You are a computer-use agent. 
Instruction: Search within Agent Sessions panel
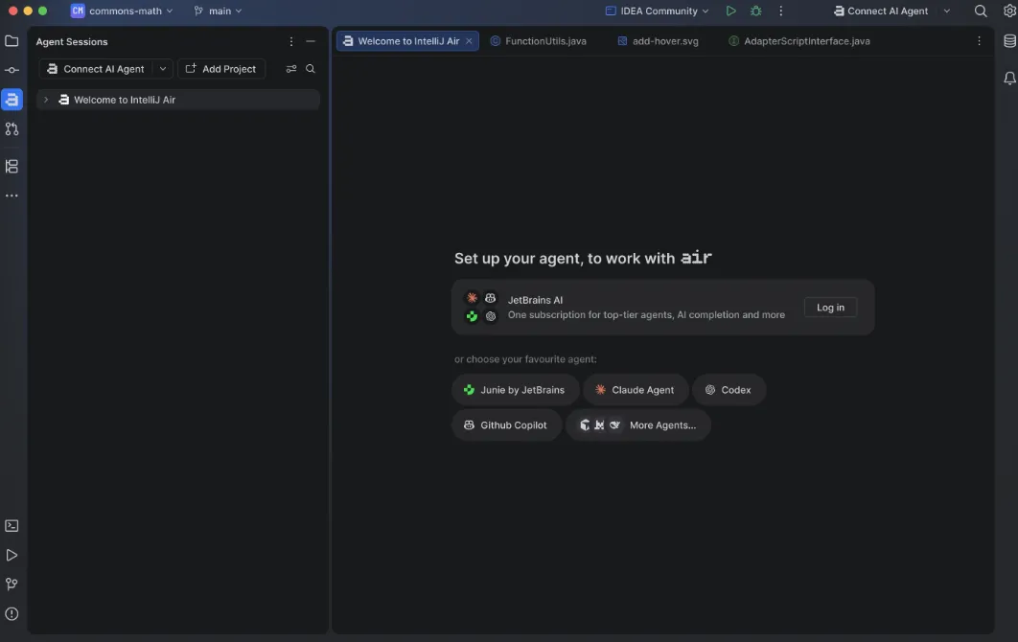(x=311, y=69)
